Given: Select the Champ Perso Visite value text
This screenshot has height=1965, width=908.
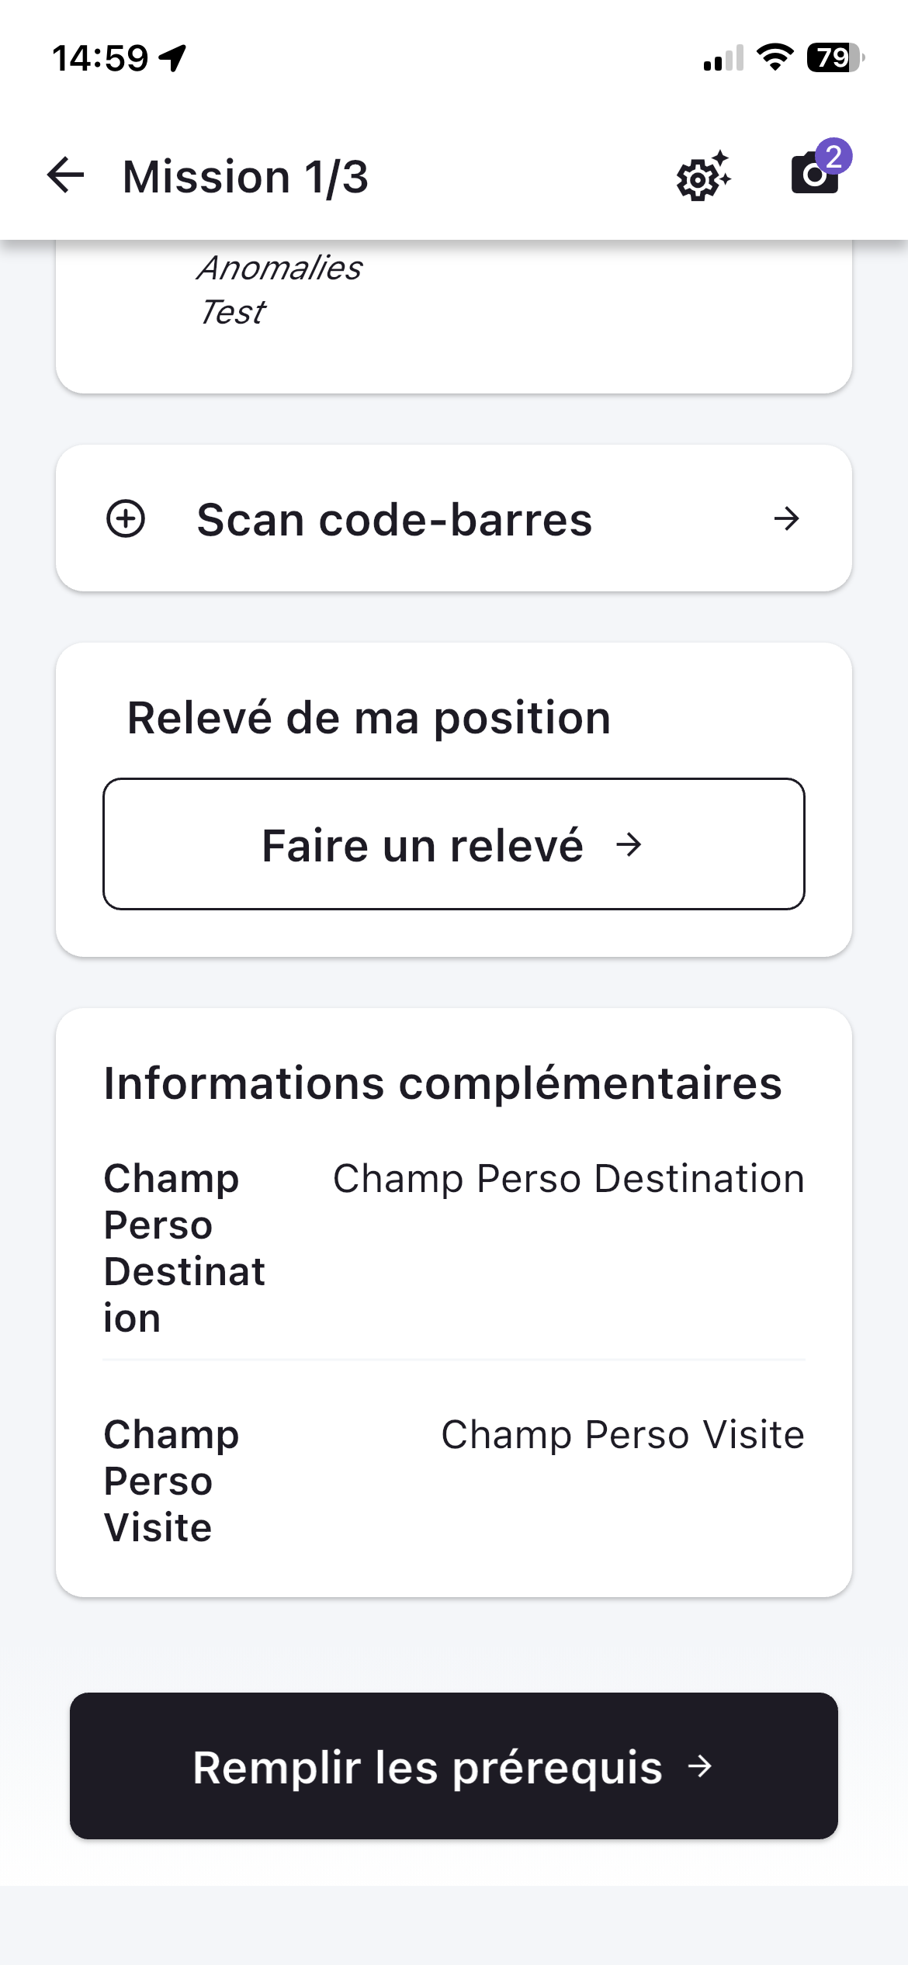Looking at the screenshot, I should (622, 1434).
